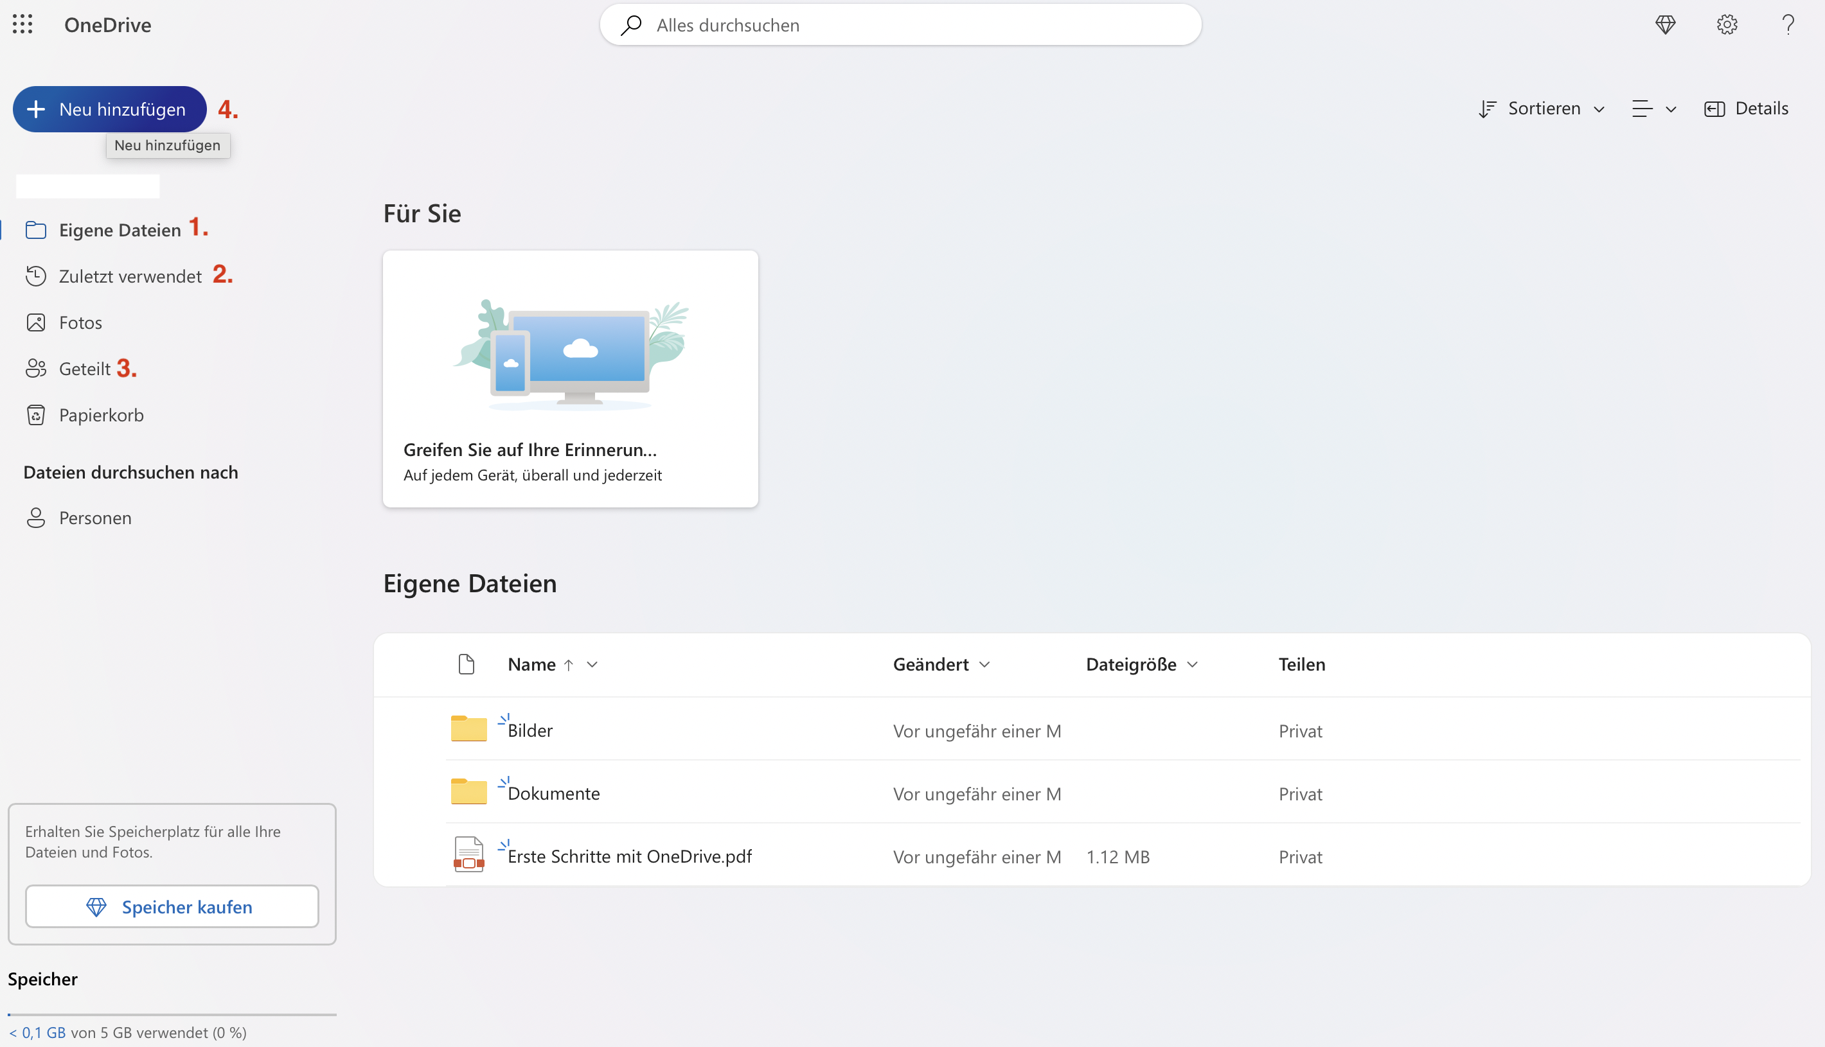This screenshot has height=1047, width=1825.
Task: Open the help question mark icon
Action: [1788, 24]
